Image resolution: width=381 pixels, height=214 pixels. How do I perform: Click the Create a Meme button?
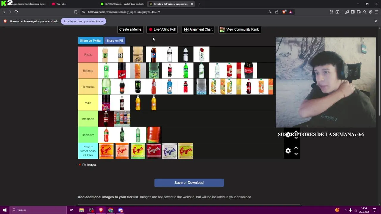tap(130, 29)
